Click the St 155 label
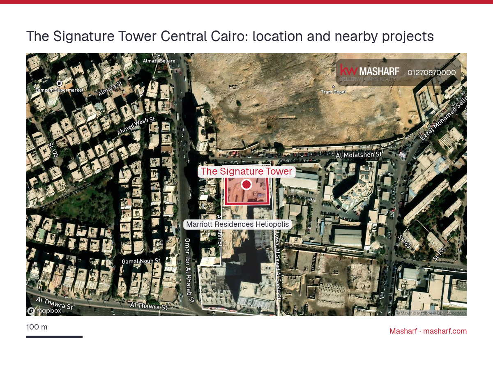The image size is (493, 371). coord(439,254)
